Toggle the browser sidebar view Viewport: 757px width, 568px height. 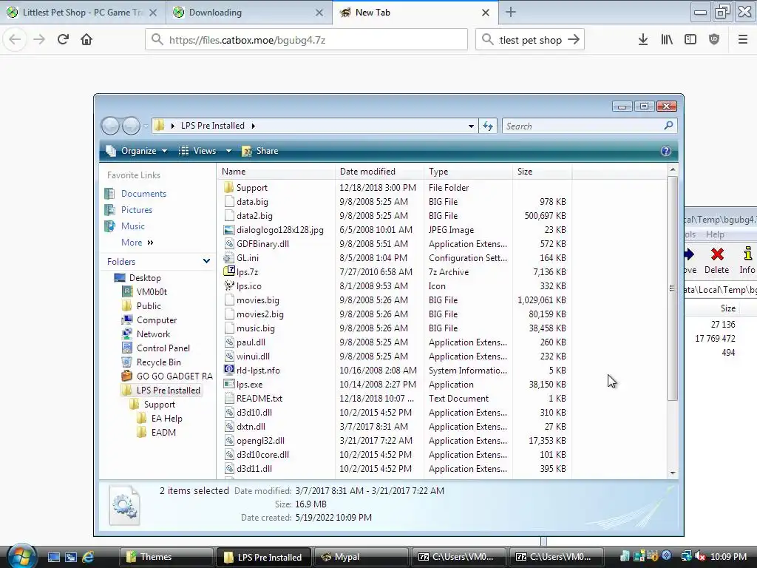[x=690, y=40]
